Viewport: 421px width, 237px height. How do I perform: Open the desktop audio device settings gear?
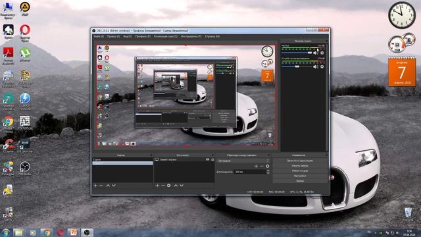[322, 66]
